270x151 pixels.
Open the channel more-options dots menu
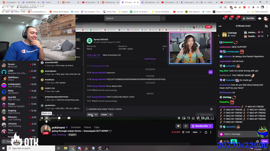click(211, 132)
